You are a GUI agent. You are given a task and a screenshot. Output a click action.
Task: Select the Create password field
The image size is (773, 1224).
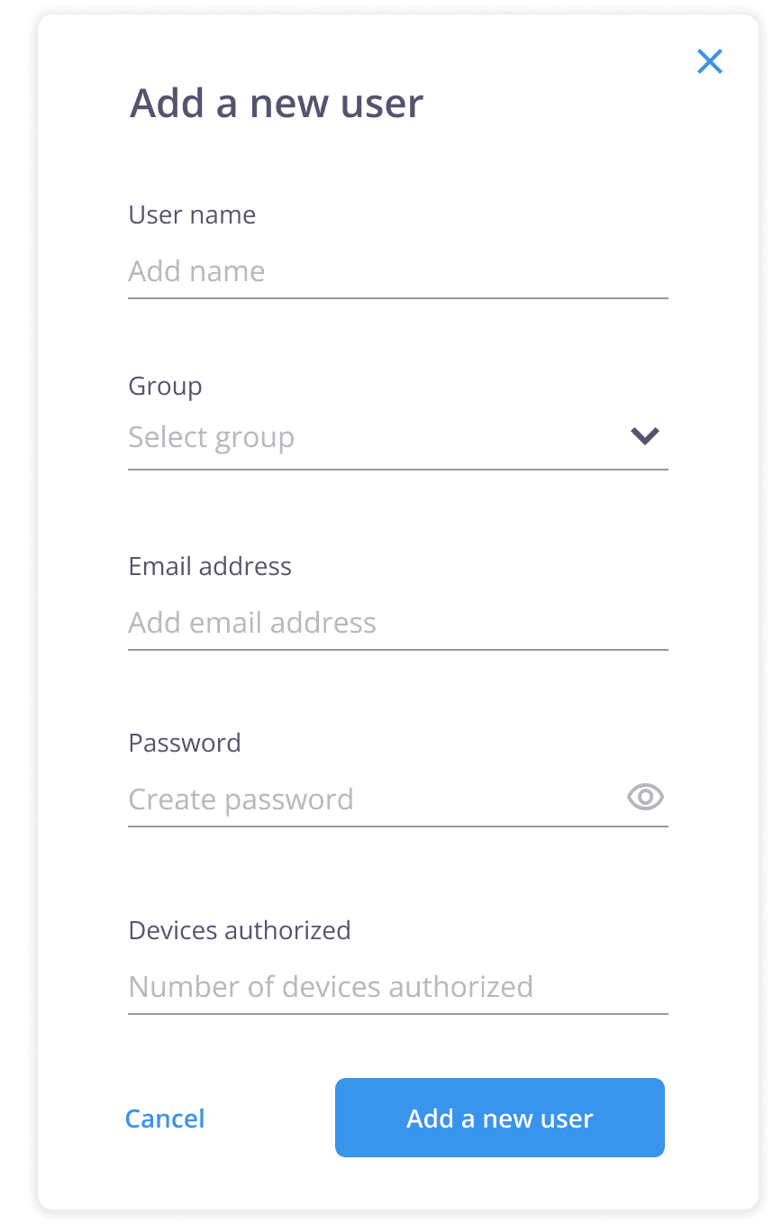[369, 799]
